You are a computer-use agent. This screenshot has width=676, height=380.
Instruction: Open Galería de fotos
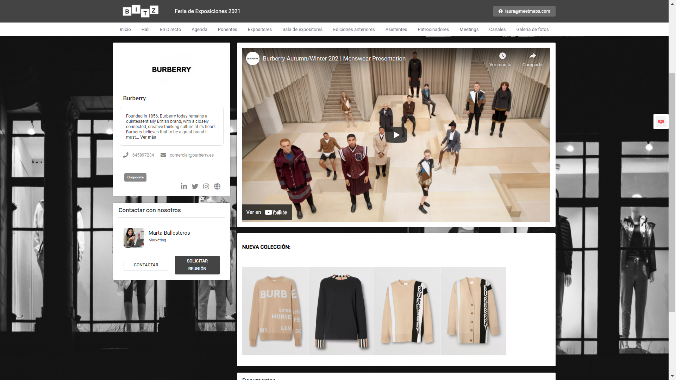pos(532,30)
